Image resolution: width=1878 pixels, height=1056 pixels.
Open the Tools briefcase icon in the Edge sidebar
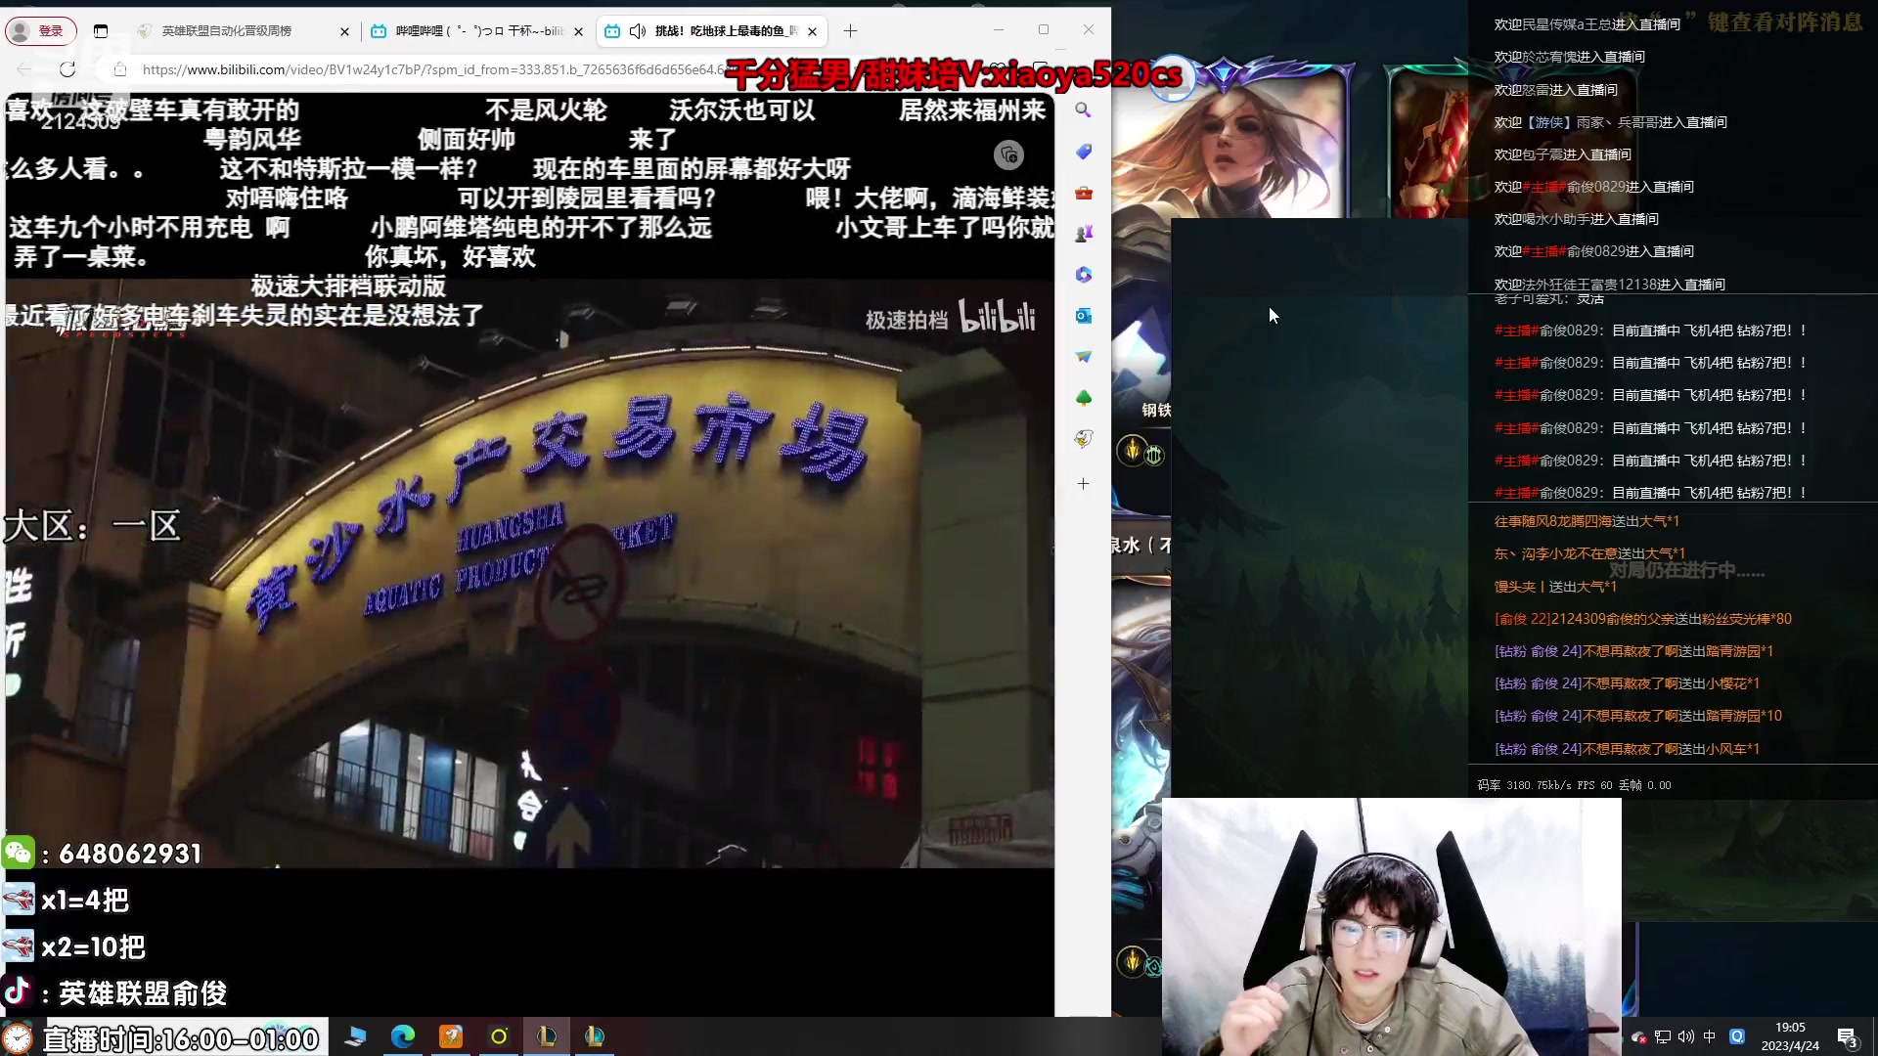(x=1083, y=193)
